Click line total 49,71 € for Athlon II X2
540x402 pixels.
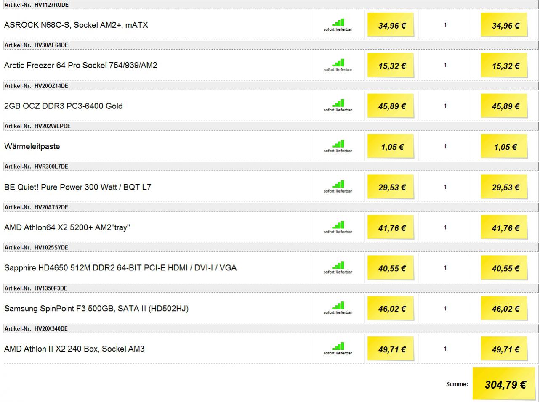point(504,349)
